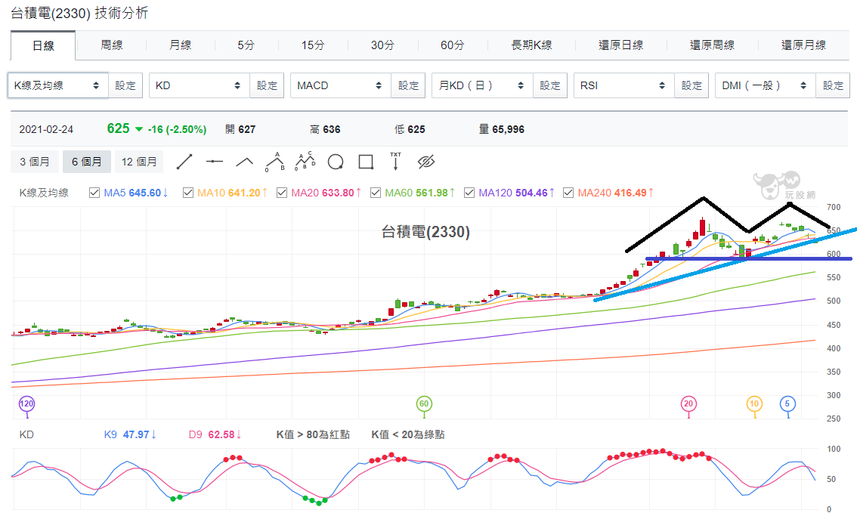Switch to the 30分 chart tab
Screen dimensions: 857x516
(x=382, y=45)
